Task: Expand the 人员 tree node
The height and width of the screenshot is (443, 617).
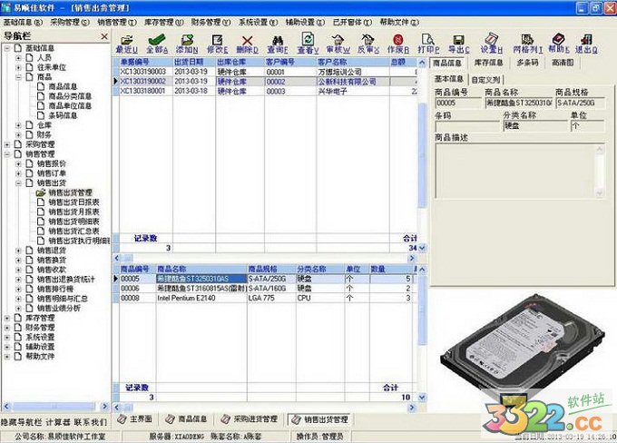Action: click(18, 58)
